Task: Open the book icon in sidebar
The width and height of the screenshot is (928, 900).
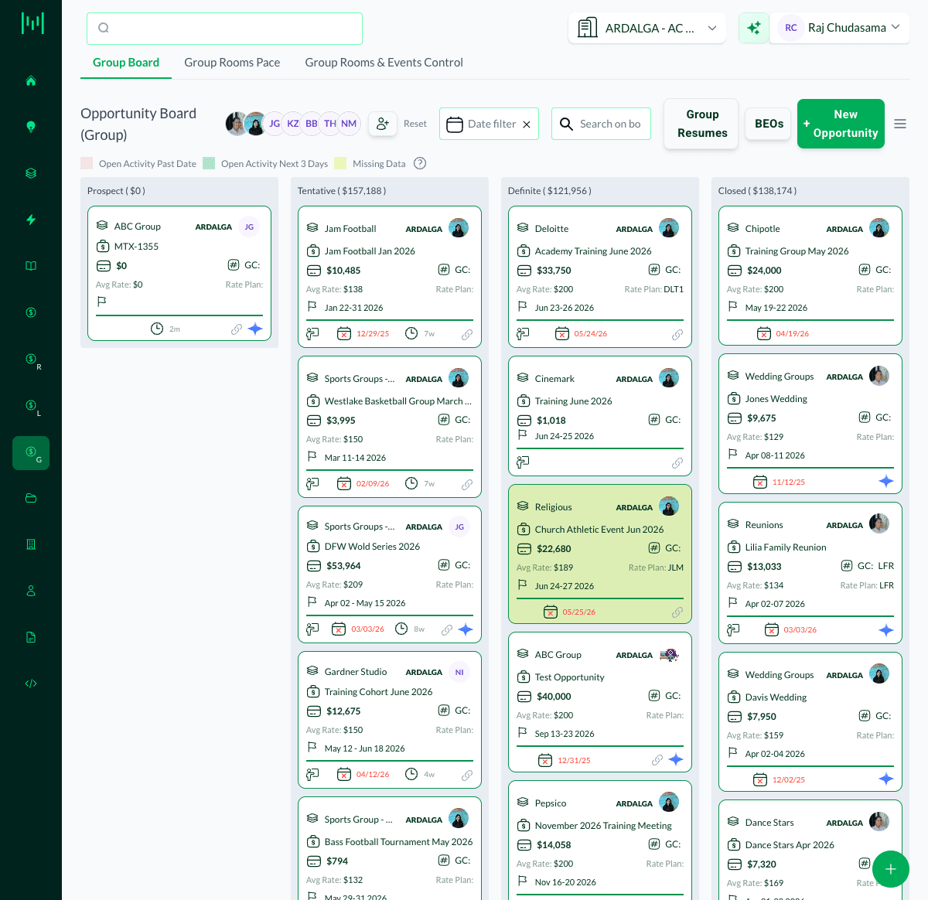Action: click(x=31, y=266)
